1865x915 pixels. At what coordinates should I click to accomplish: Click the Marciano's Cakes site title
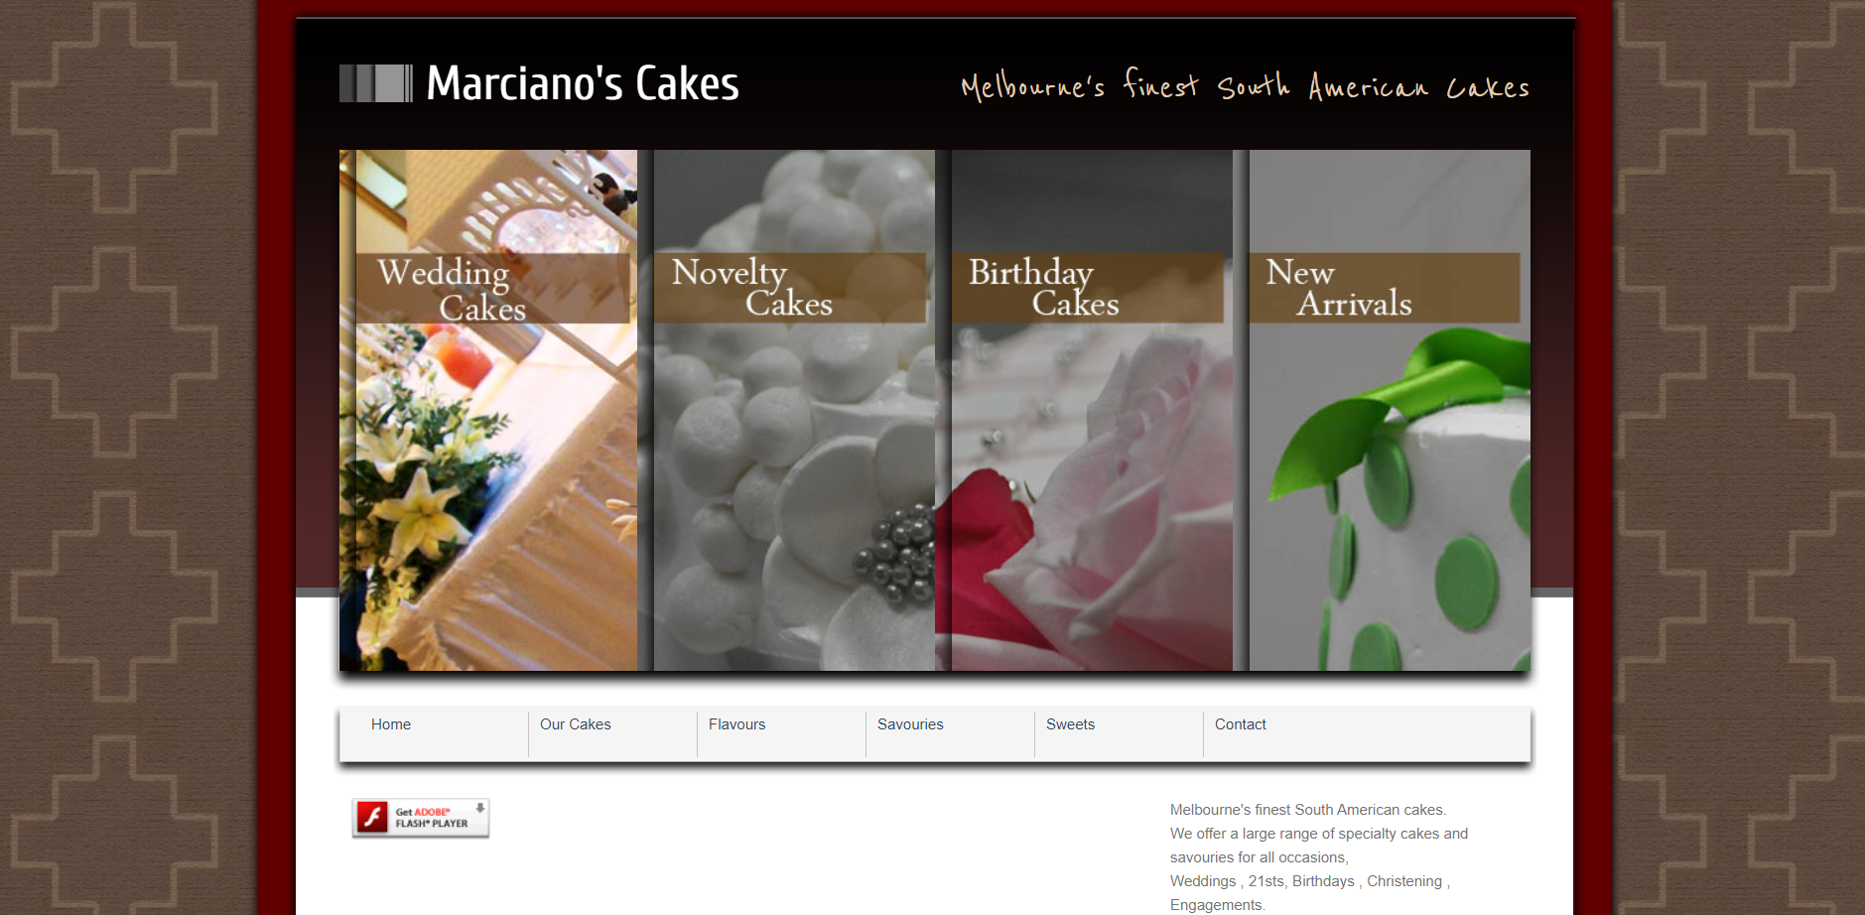click(x=583, y=83)
